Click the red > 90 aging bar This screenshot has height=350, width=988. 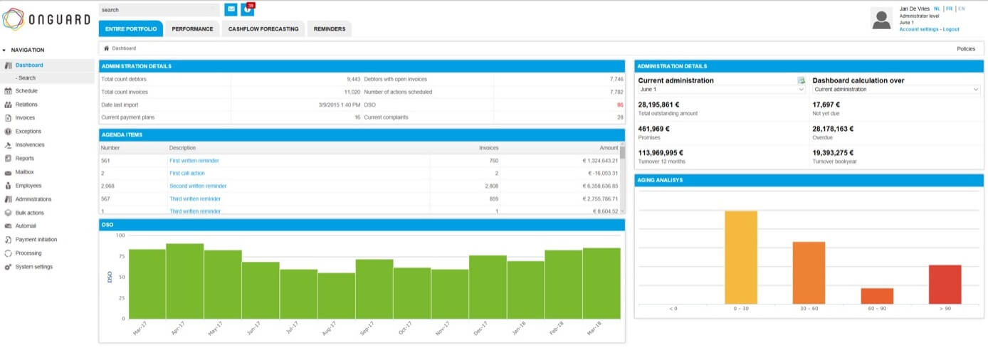tap(945, 284)
